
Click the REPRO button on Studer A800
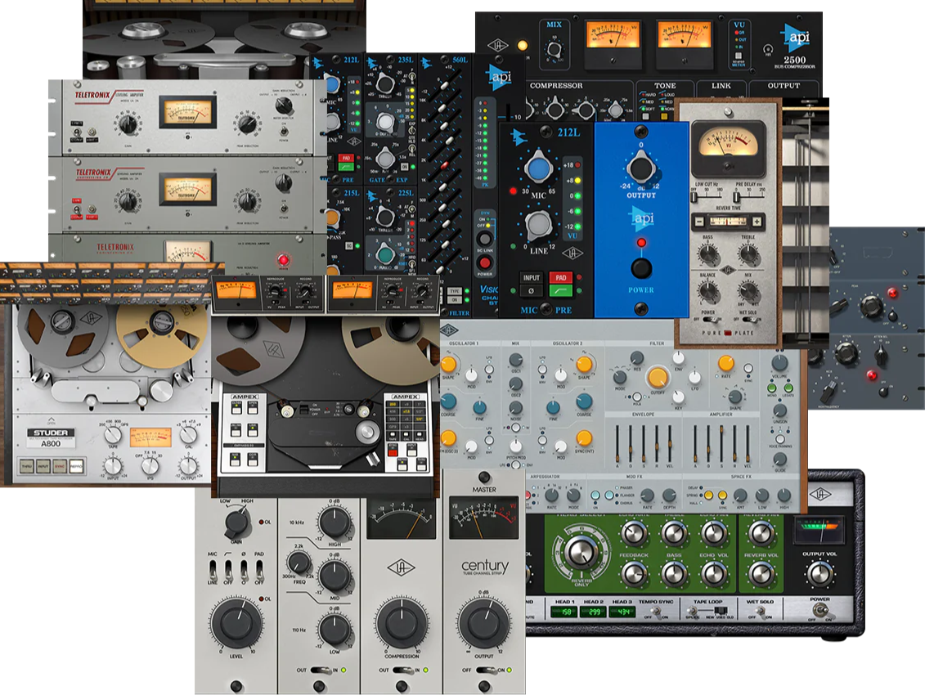(x=76, y=466)
